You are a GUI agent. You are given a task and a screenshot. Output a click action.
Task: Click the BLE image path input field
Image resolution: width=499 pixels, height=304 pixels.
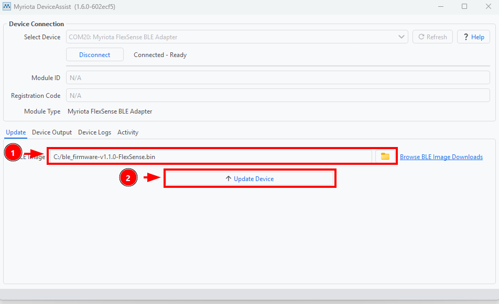(211, 156)
